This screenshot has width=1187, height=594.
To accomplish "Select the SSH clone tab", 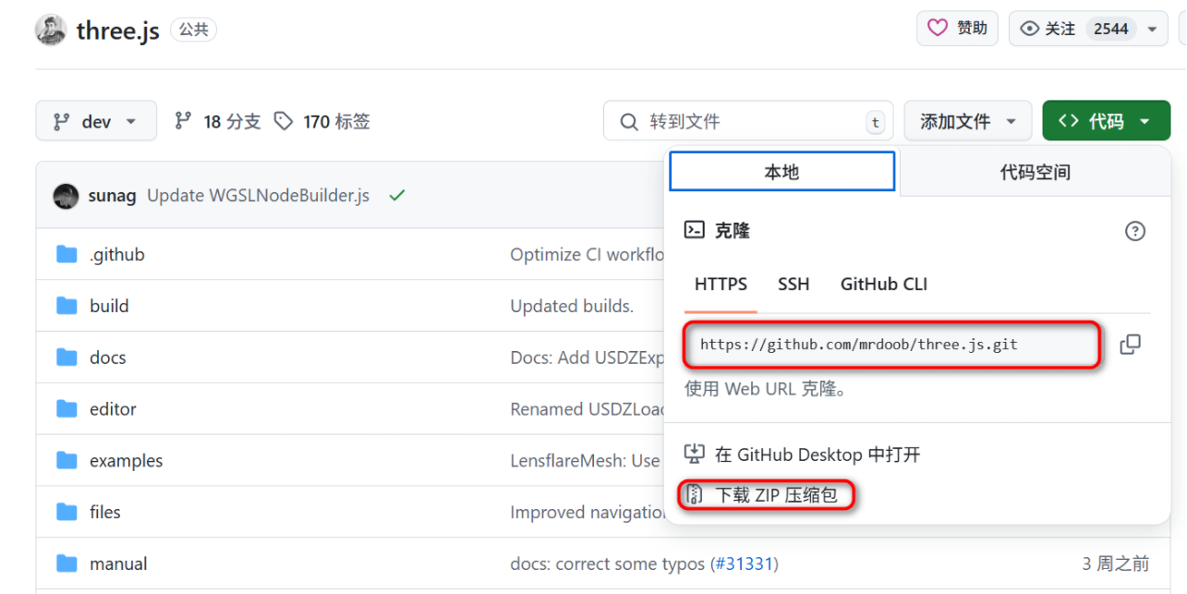I will click(793, 285).
